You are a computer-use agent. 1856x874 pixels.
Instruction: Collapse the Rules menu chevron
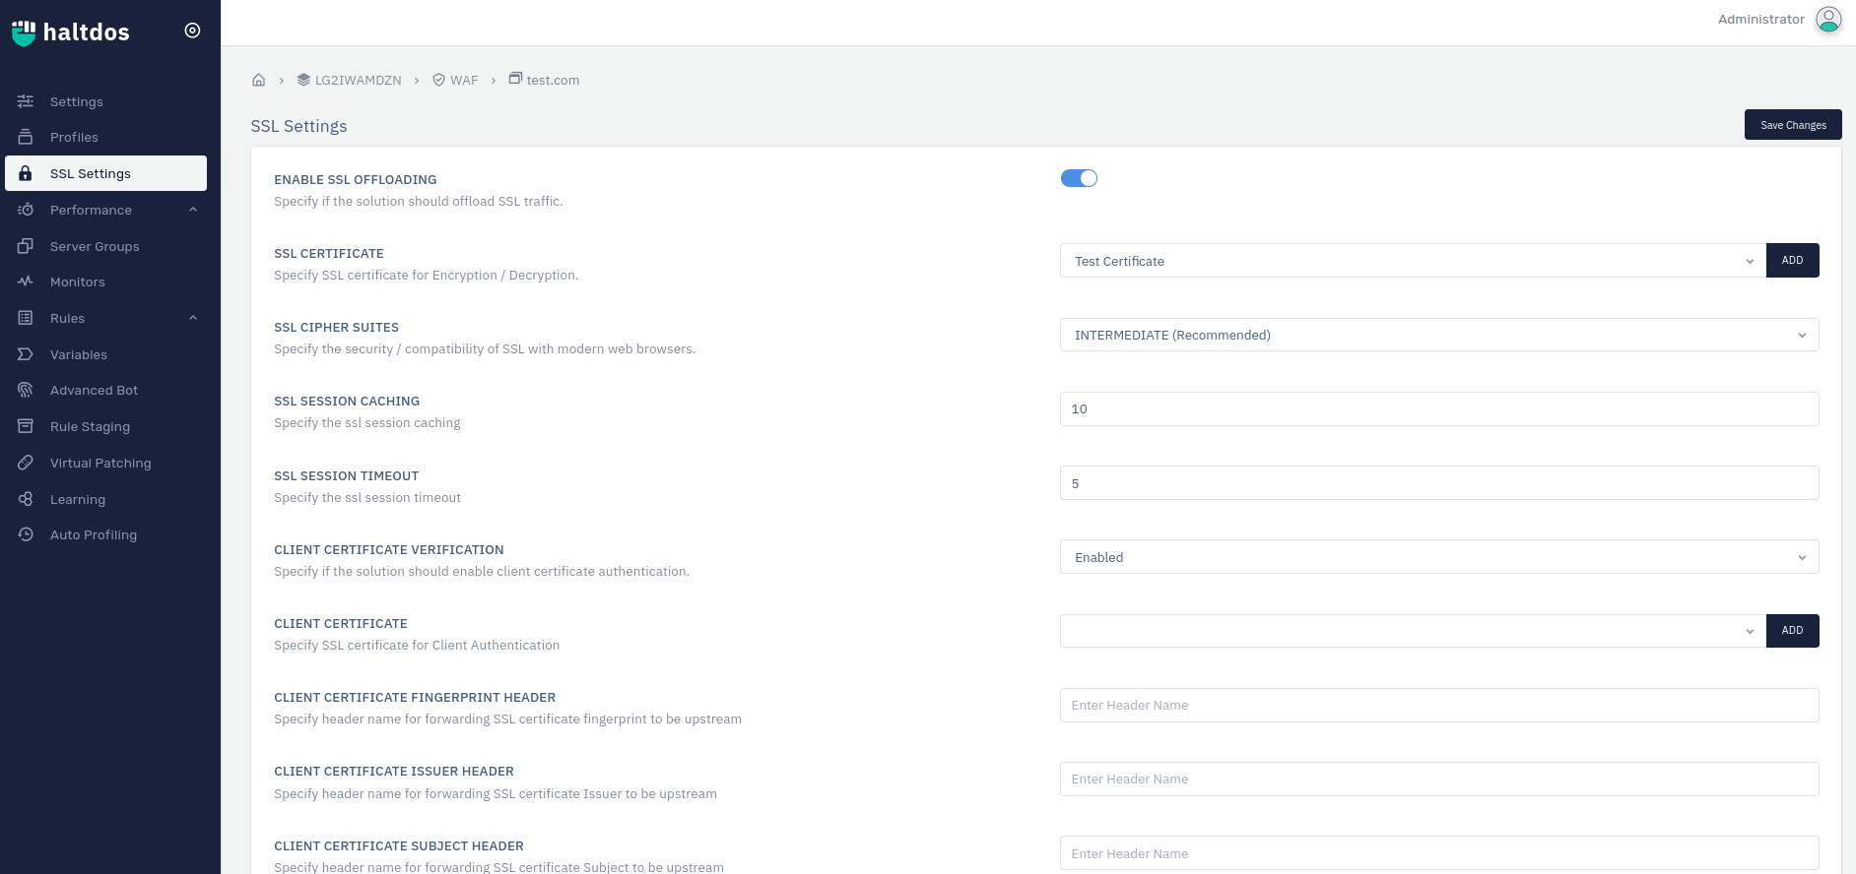193,318
